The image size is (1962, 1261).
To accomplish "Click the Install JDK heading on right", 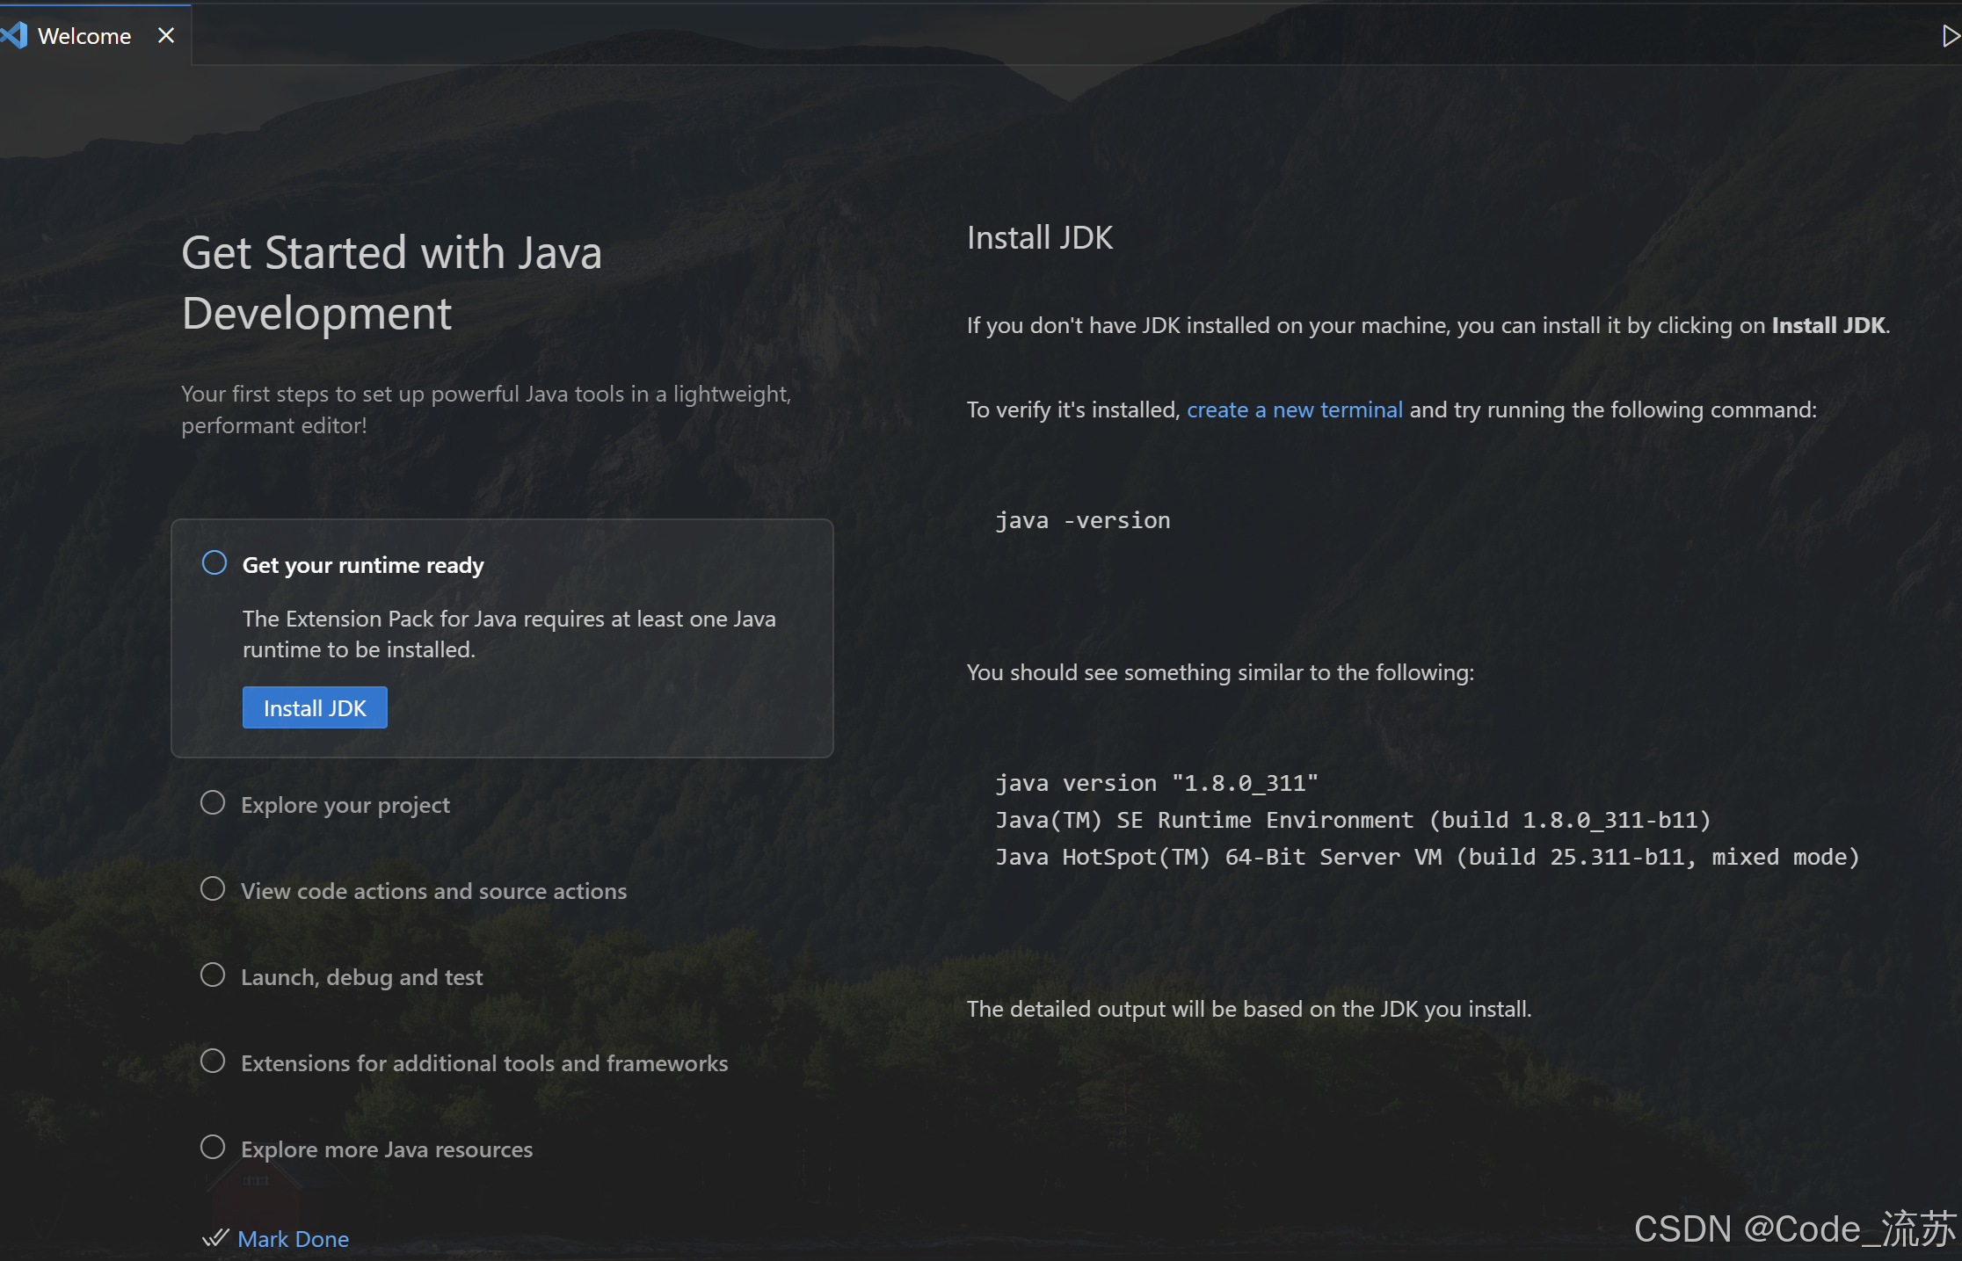I will (x=1040, y=238).
